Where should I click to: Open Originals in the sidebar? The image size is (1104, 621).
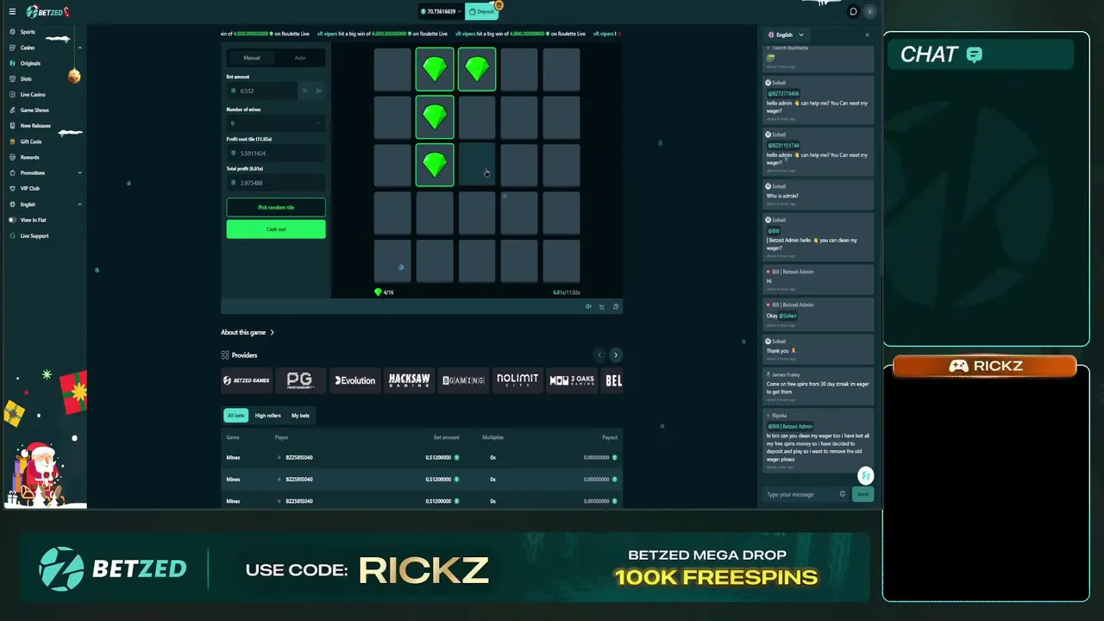[x=30, y=63]
